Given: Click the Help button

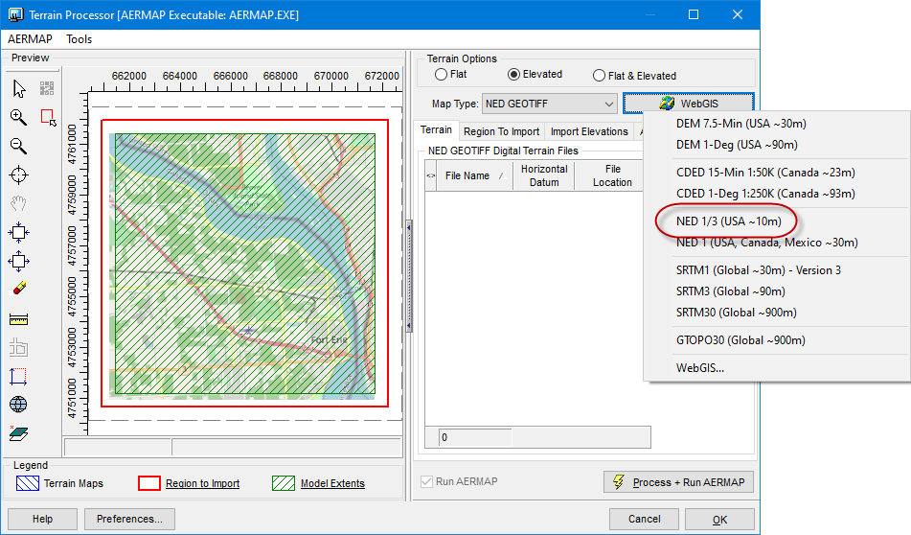Looking at the screenshot, I should coord(42,519).
